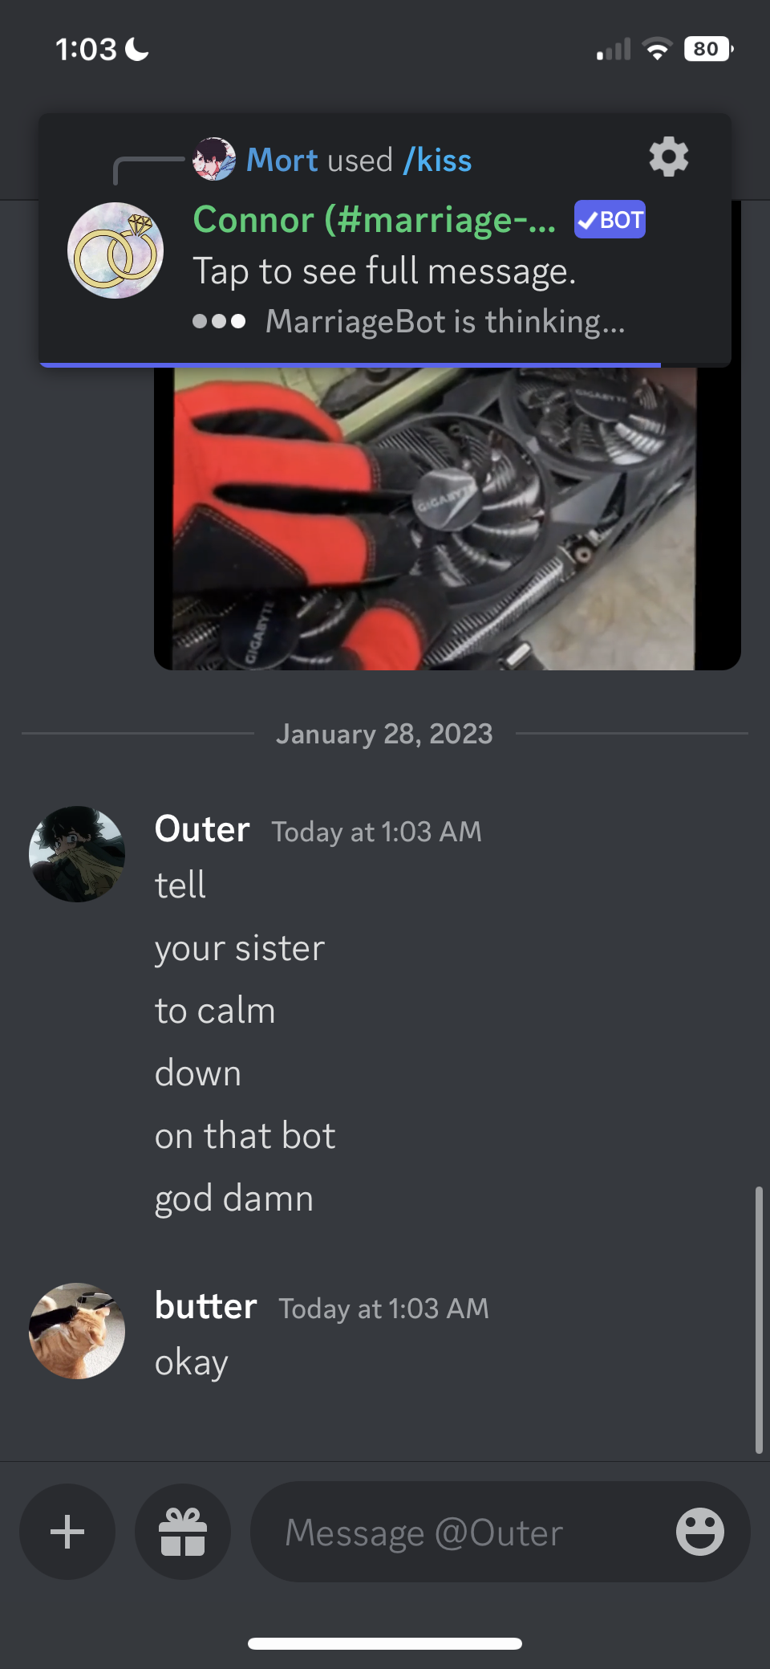Tap to see full message banner

point(384,271)
